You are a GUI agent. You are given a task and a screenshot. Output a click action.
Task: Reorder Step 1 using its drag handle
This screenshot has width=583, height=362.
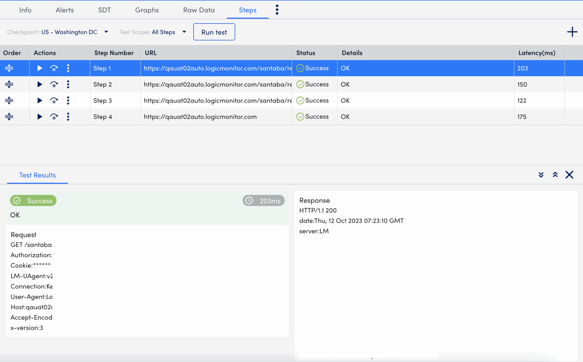[x=9, y=68]
